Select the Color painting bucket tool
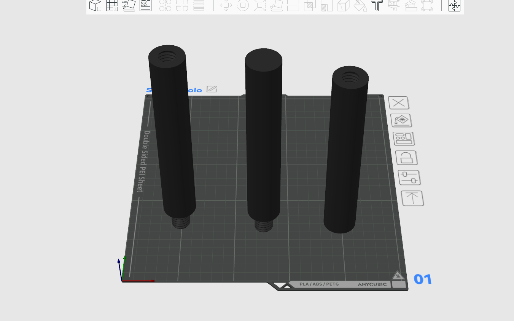Screen dimensions: 514x321 click(x=360, y=5)
